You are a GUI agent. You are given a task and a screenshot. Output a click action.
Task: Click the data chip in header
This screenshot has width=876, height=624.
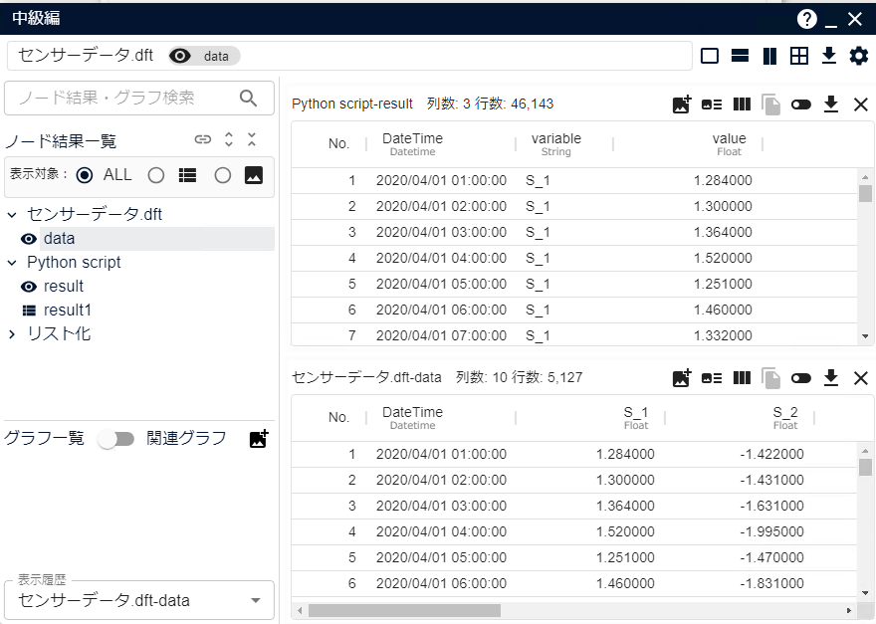click(x=205, y=57)
